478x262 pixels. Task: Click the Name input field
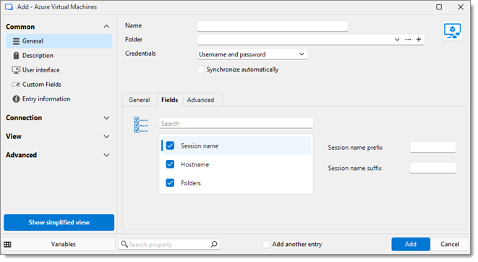click(272, 26)
